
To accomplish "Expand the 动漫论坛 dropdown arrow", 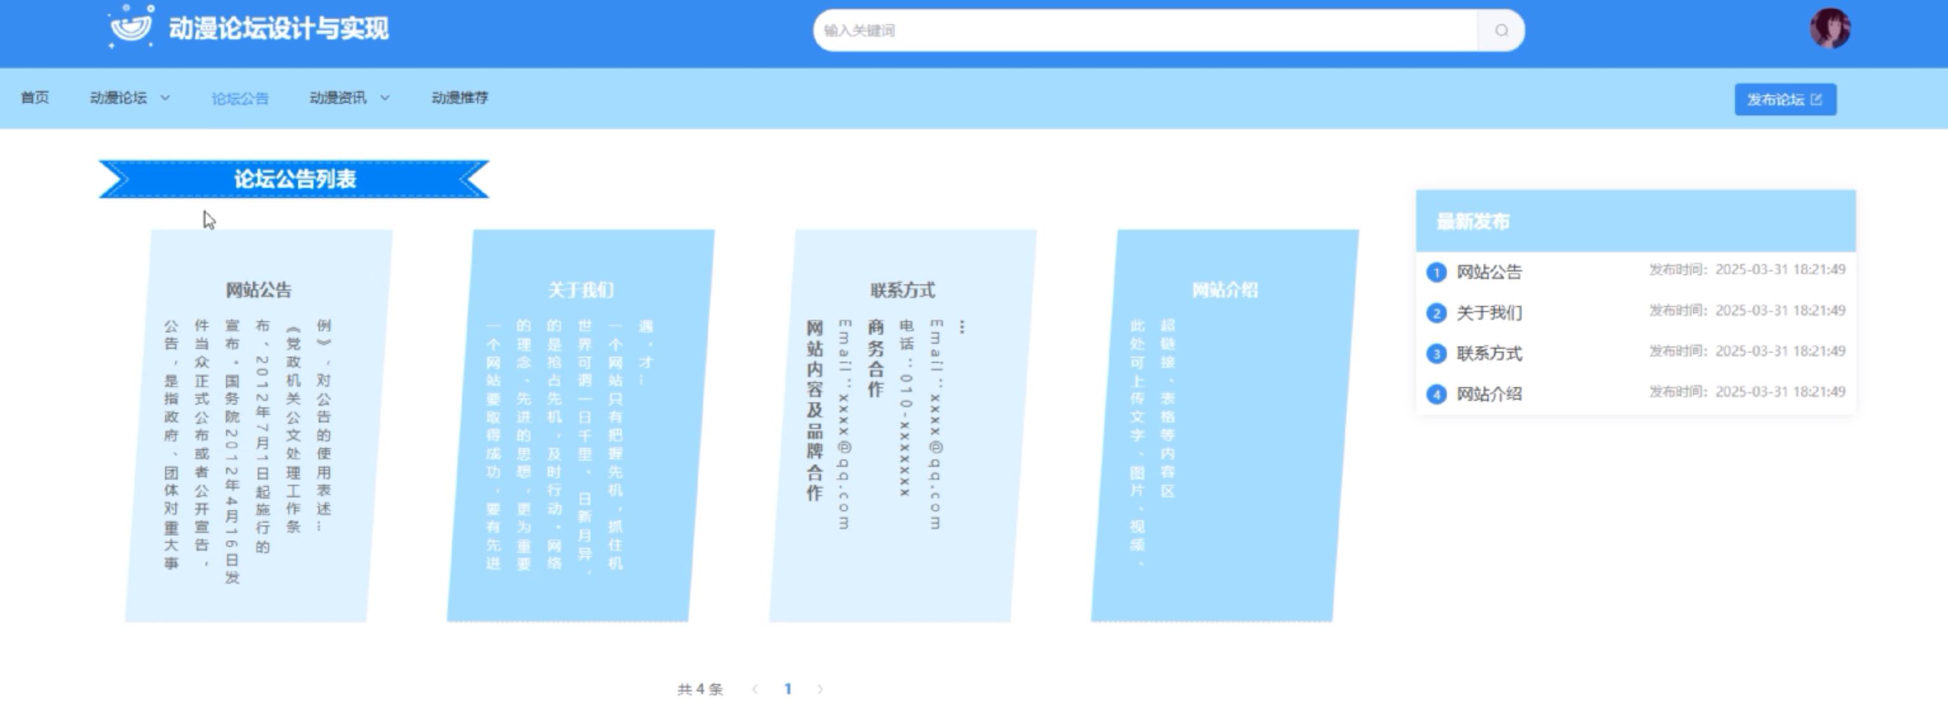I will coord(166,98).
